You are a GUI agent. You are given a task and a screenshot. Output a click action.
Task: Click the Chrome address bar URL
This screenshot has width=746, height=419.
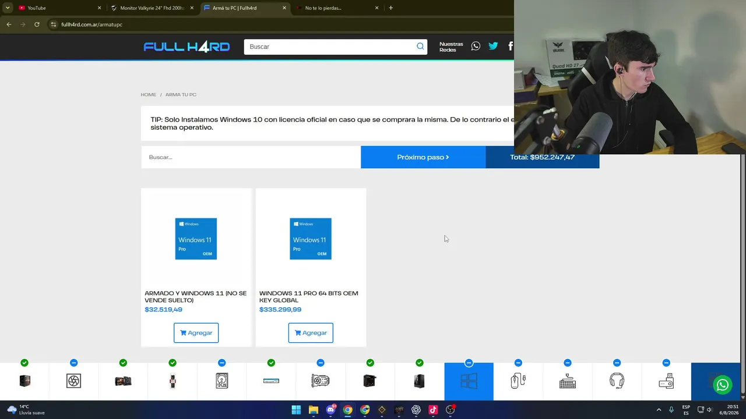[x=92, y=24]
